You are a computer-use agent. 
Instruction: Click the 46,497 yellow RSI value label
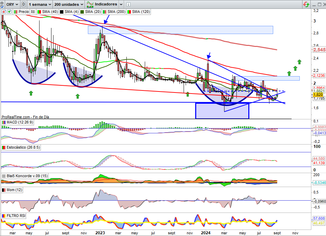(319, 223)
